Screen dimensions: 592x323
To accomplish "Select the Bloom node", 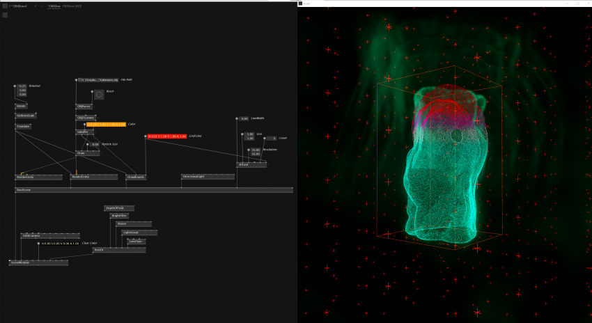I will 134,224.
